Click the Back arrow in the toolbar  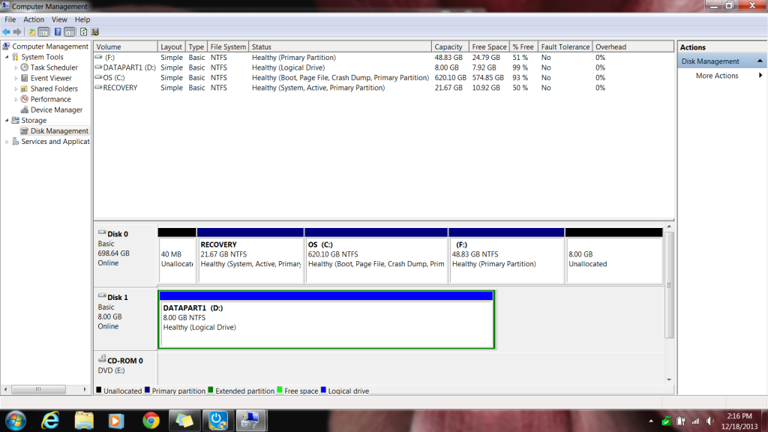click(x=6, y=31)
